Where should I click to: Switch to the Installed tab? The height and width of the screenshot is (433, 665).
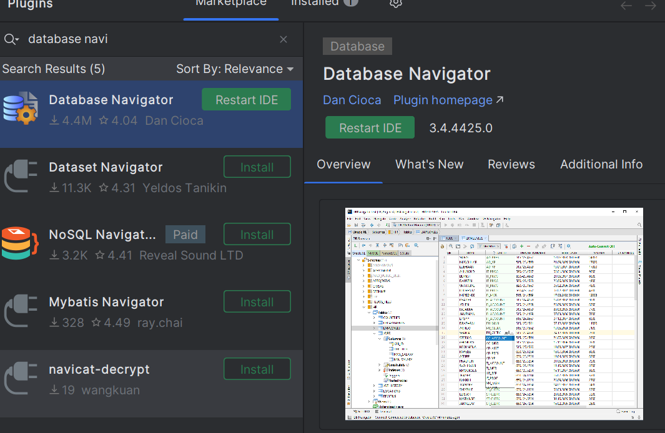coord(315,3)
